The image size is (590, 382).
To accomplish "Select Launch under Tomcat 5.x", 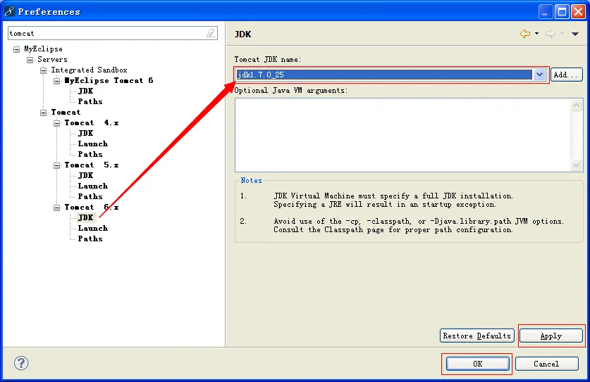I will pyautogui.click(x=92, y=186).
